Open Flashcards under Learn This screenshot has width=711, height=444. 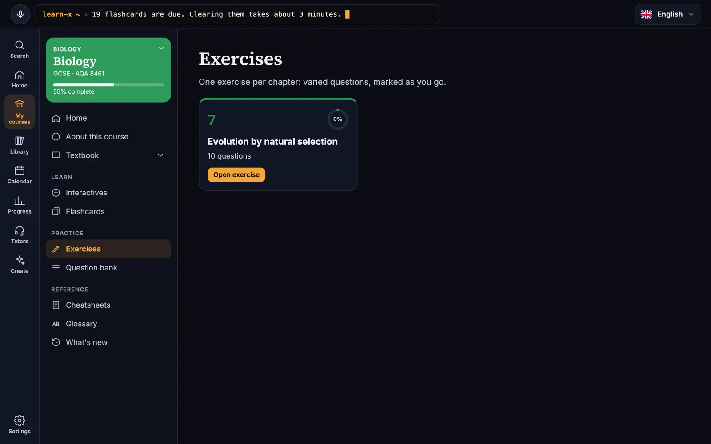pos(108,212)
